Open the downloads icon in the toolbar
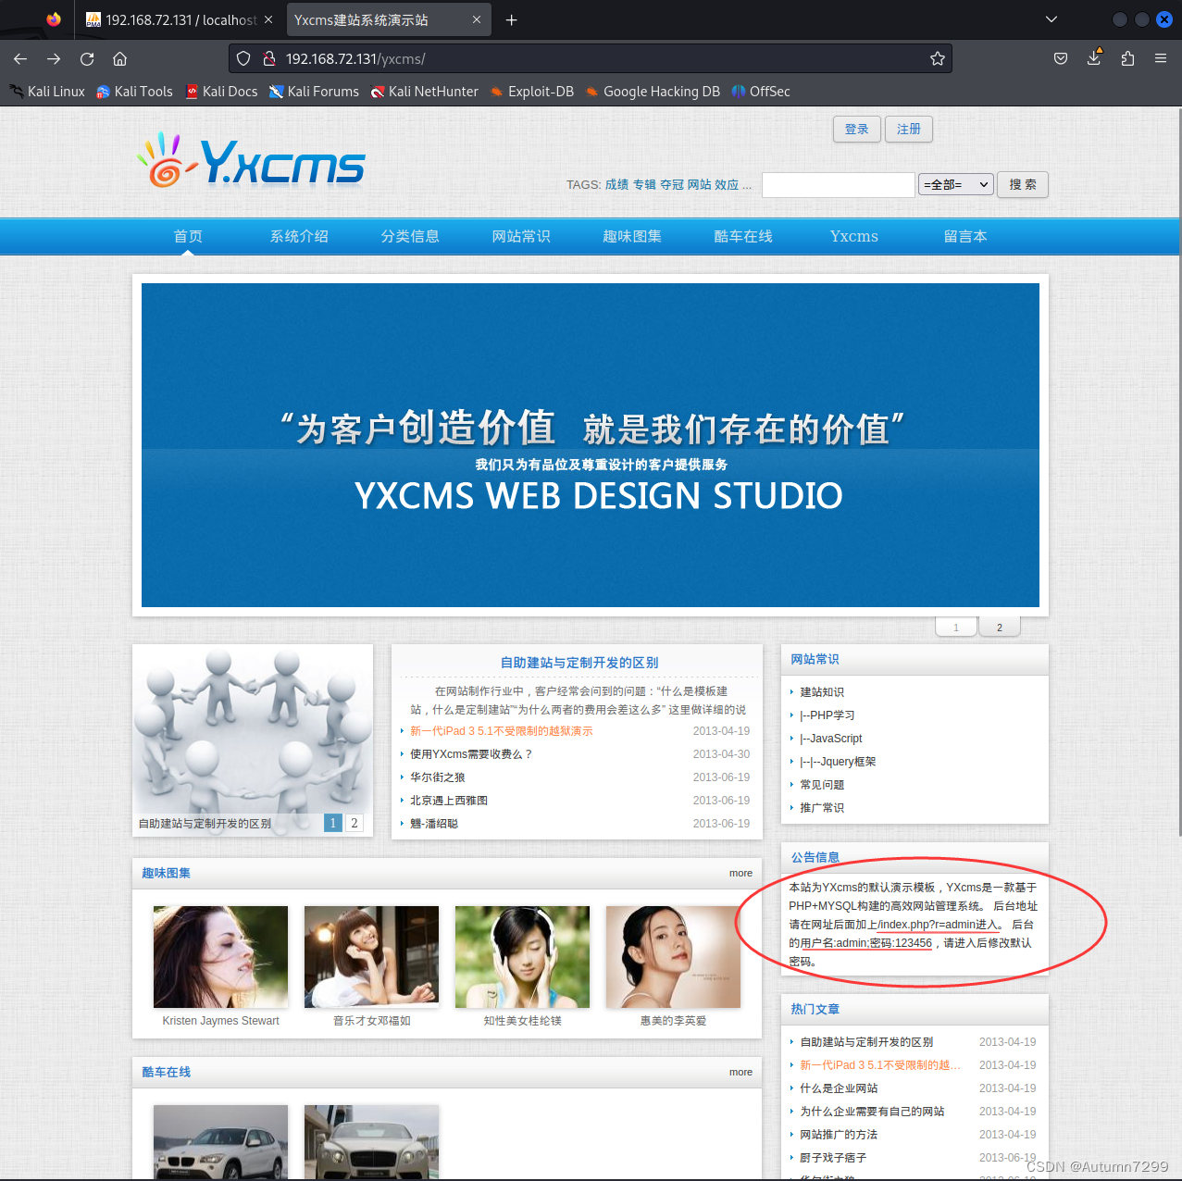The width and height of the screenshot is (1182, 1181). [x=1094, y=57]
